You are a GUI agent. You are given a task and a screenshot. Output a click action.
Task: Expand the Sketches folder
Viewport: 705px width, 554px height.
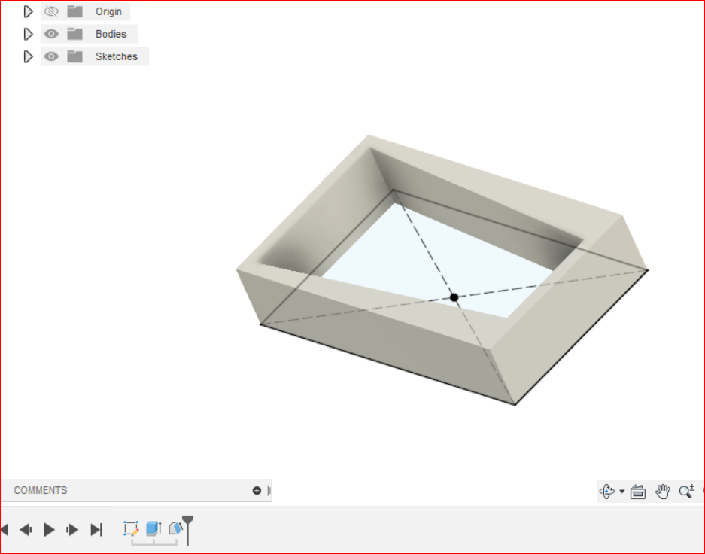pos(28,56)
